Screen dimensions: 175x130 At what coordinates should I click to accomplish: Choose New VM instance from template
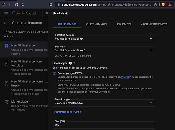point(26,64)
